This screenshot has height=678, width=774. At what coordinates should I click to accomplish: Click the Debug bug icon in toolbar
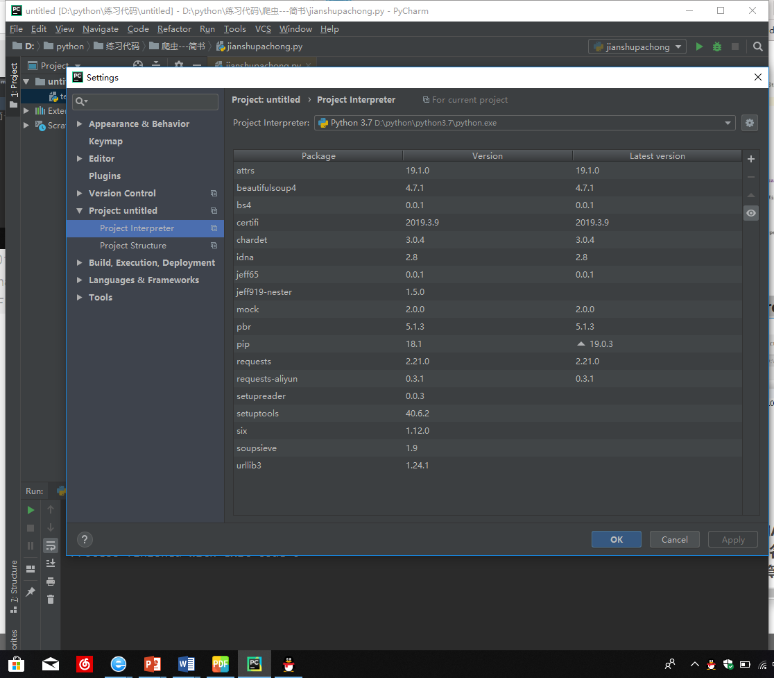(x=716, y=47)
